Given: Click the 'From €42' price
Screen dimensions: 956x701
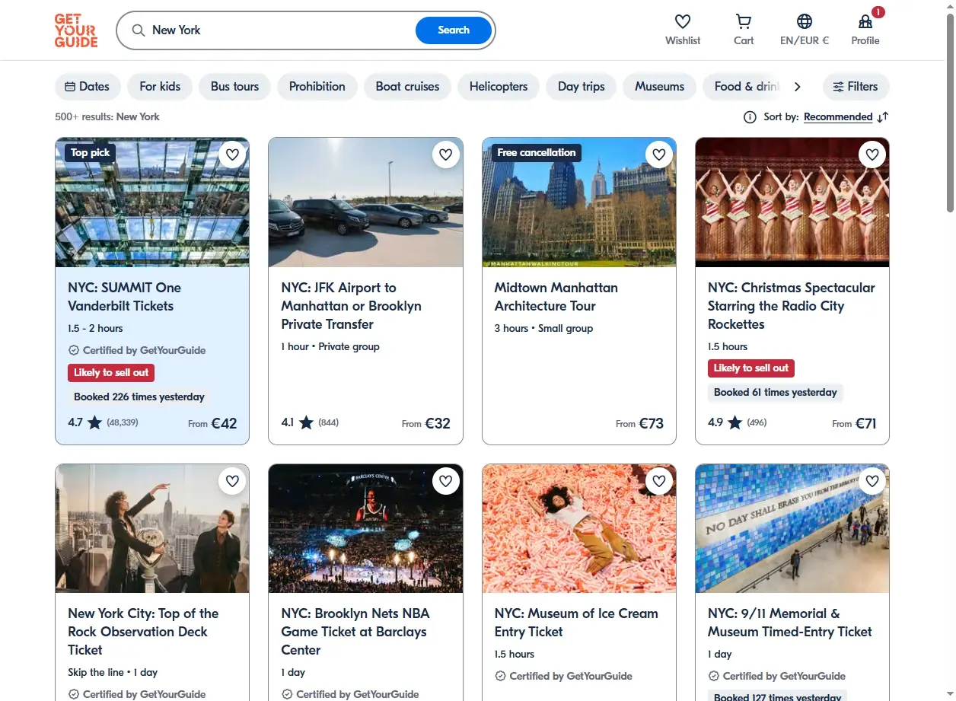Looking at the screenshot, I should point(212,423).
